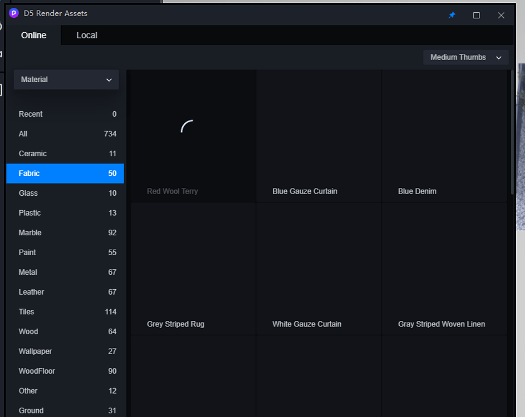The width and height of the screenshot is (525, 417).
Task: Open the Medium Thumbs size dropdown
Action: [466, 57]
